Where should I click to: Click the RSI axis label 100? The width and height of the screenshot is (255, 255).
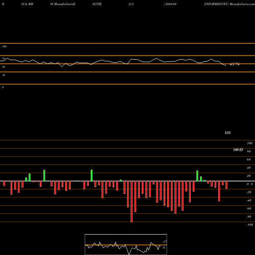(5, 46)
